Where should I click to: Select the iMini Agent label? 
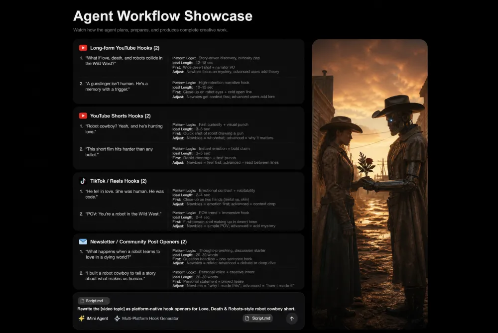97,319
